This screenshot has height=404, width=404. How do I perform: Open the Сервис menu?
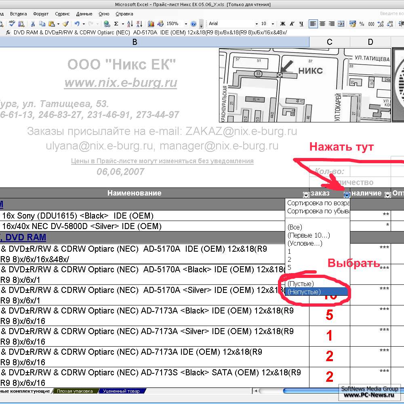62,14
